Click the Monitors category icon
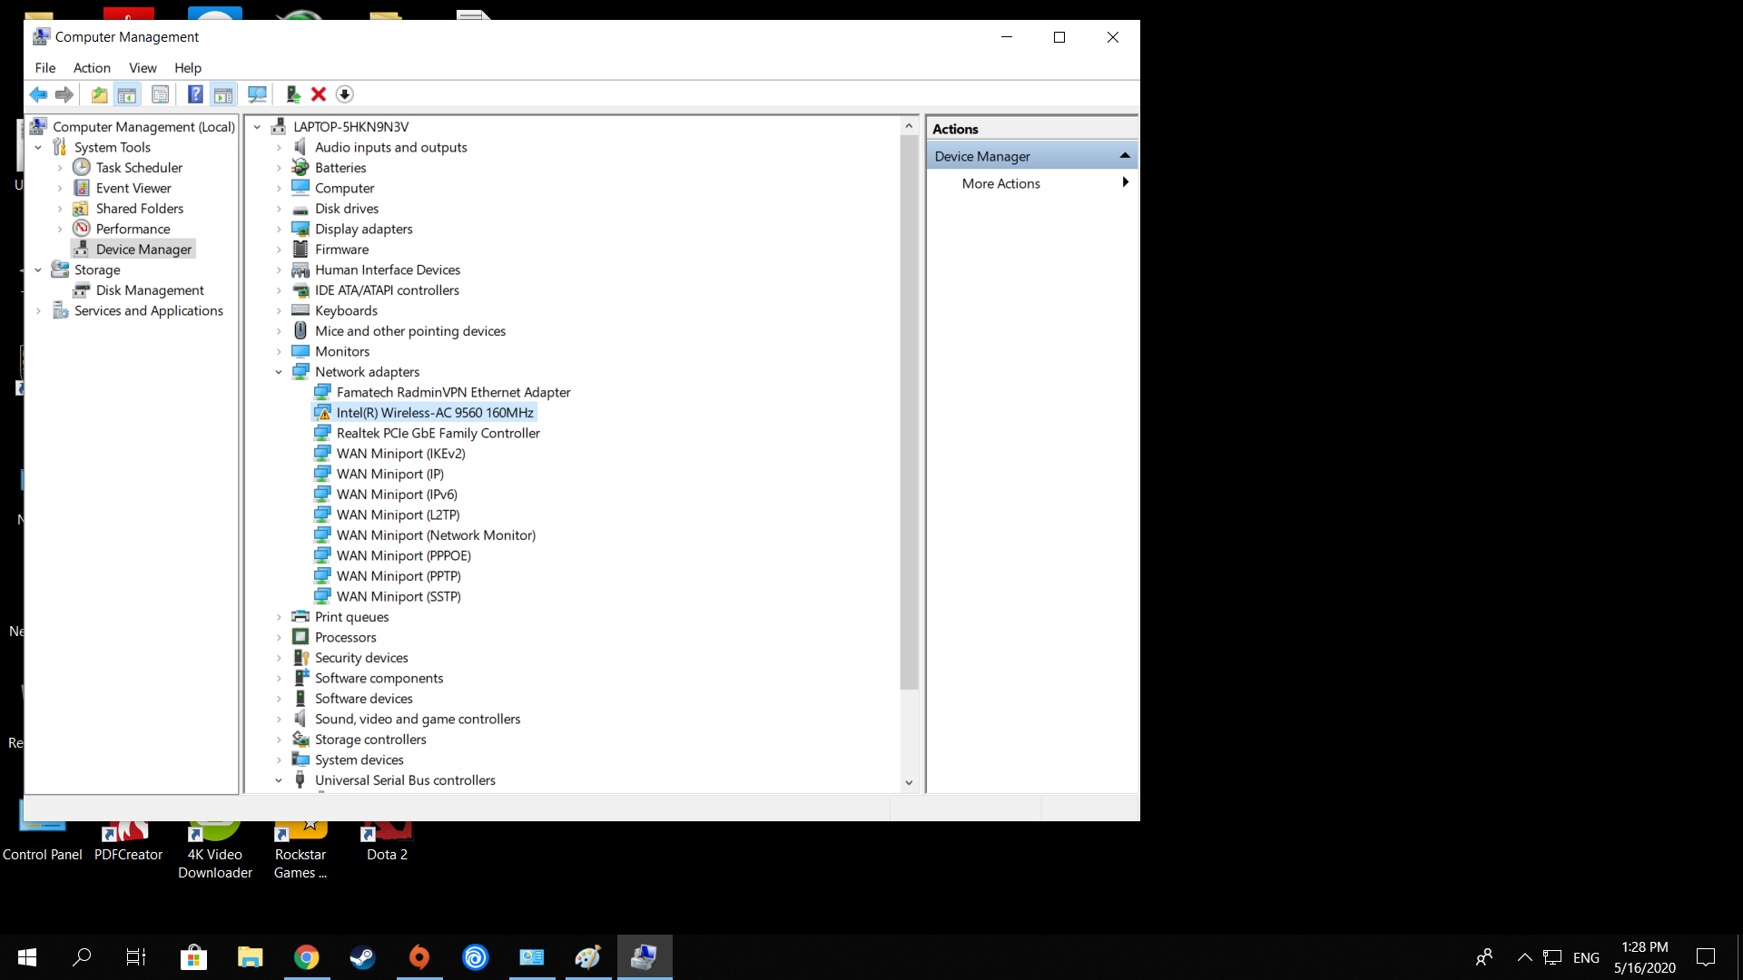The height and width of the screenshot is (980, 1743). [300, 352]
